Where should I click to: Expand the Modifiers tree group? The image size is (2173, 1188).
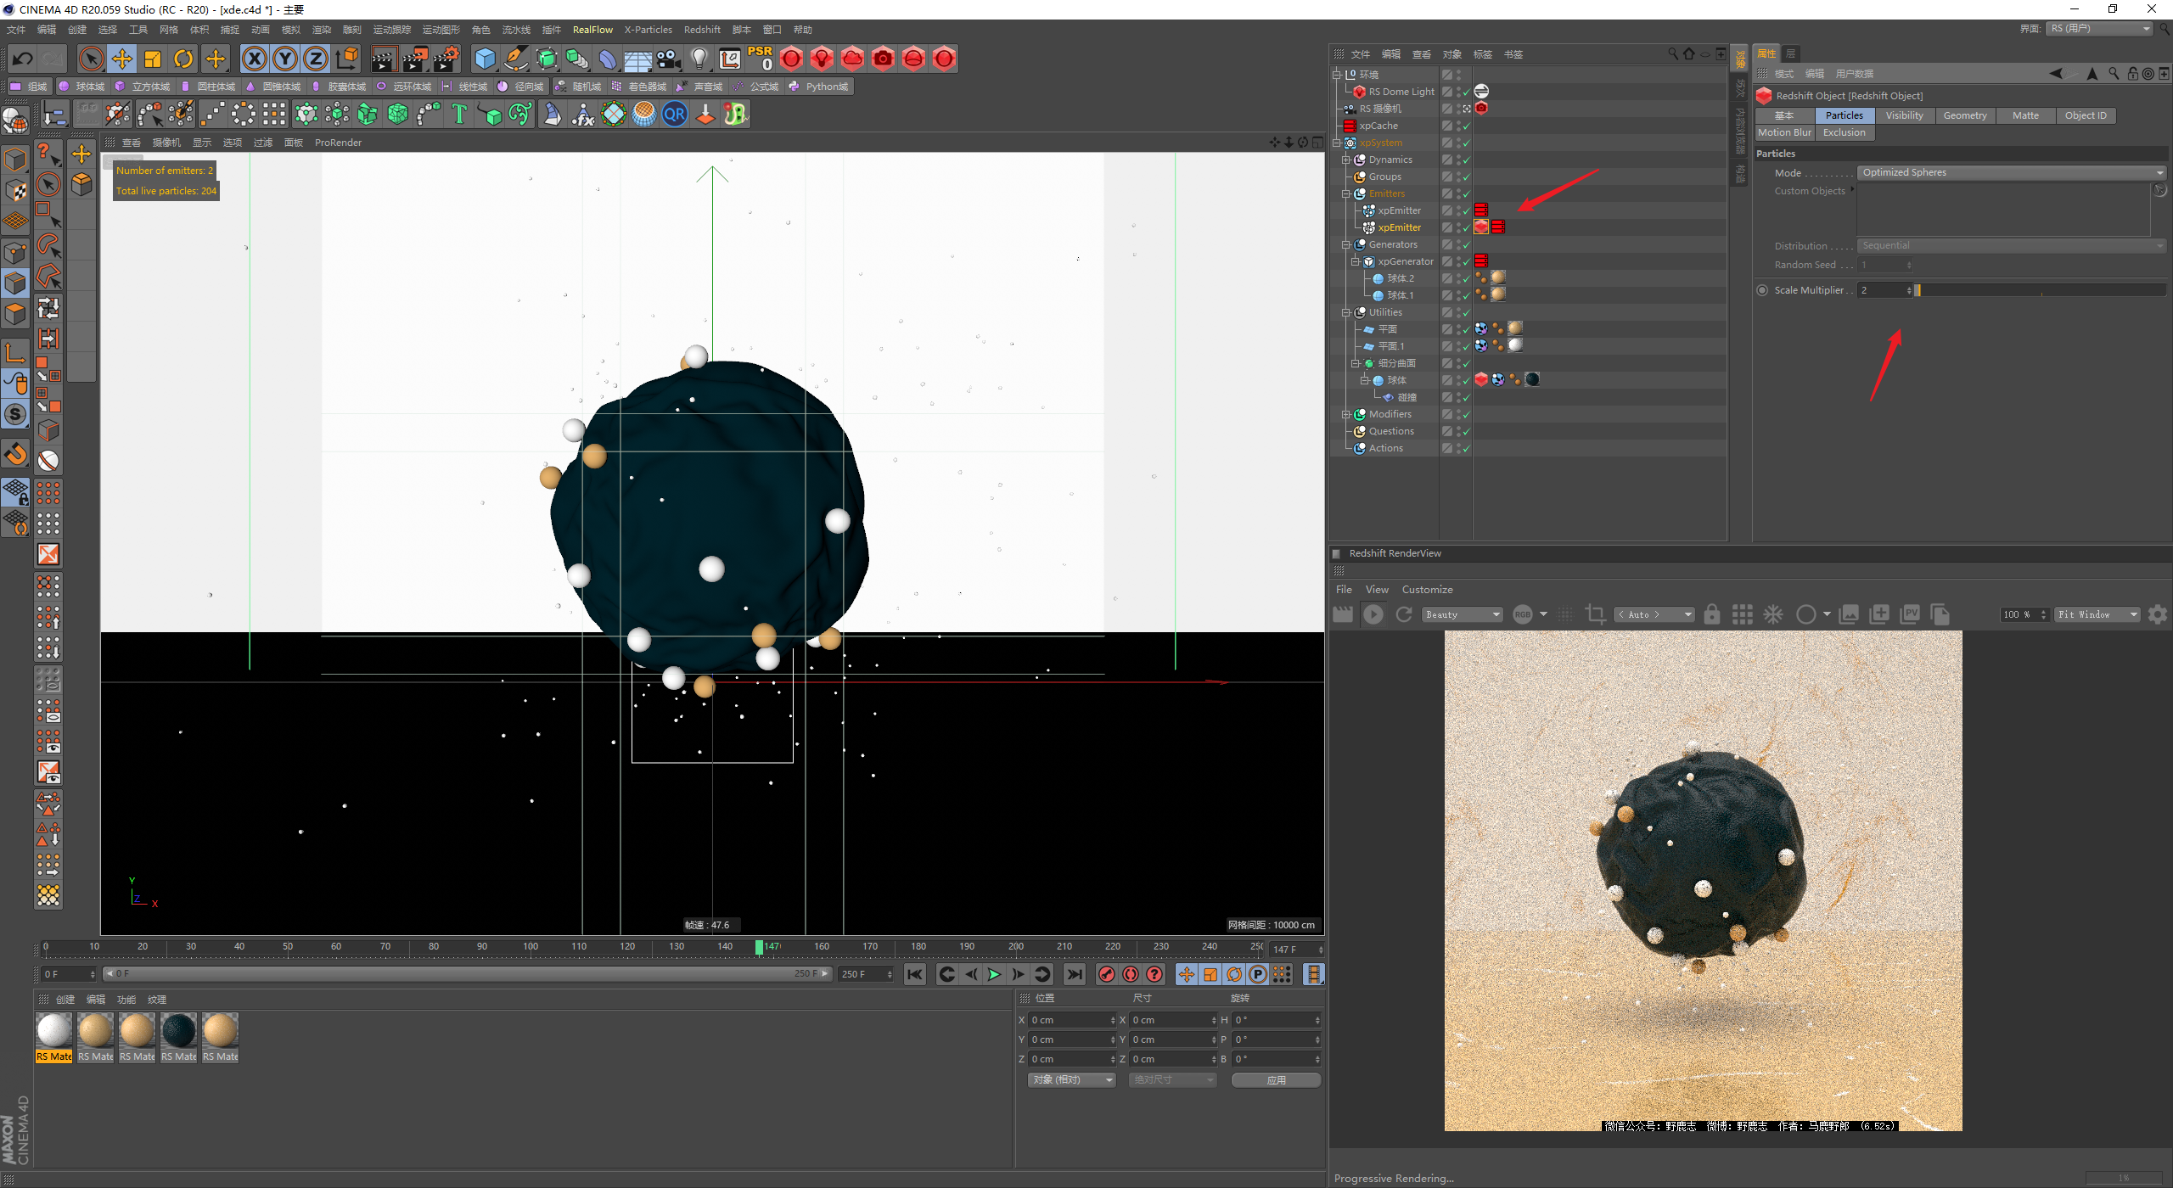[1345, 414]
